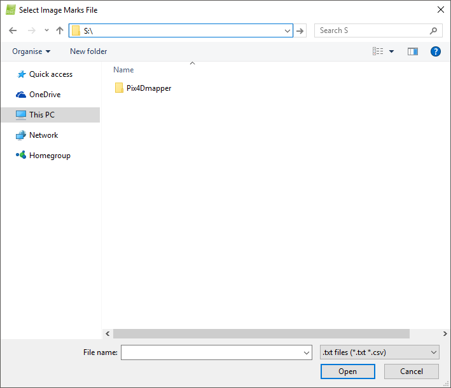Expand the file type filter dropdown
This screenshot has width=451, height=388.
(x=378, y=352)
